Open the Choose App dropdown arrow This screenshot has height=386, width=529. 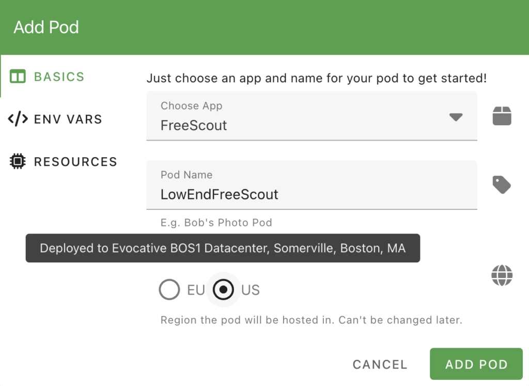(x=456, y=117)
